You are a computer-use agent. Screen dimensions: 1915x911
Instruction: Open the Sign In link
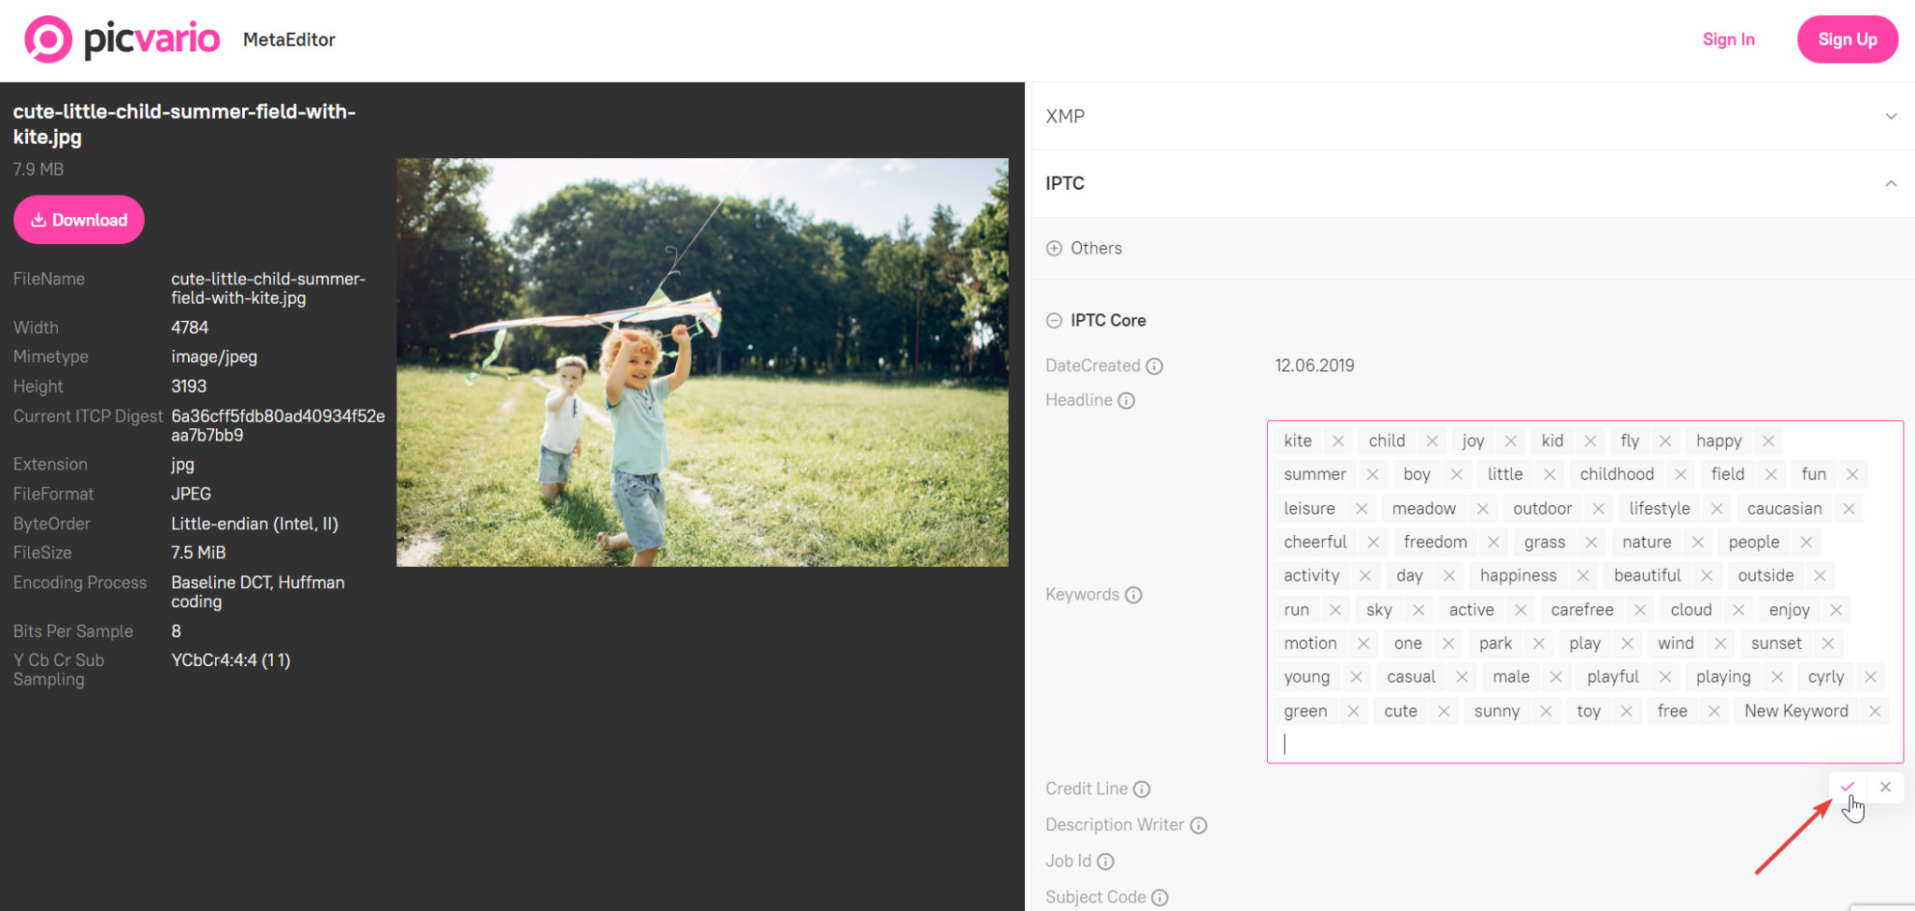click(x=1729, y=39)
